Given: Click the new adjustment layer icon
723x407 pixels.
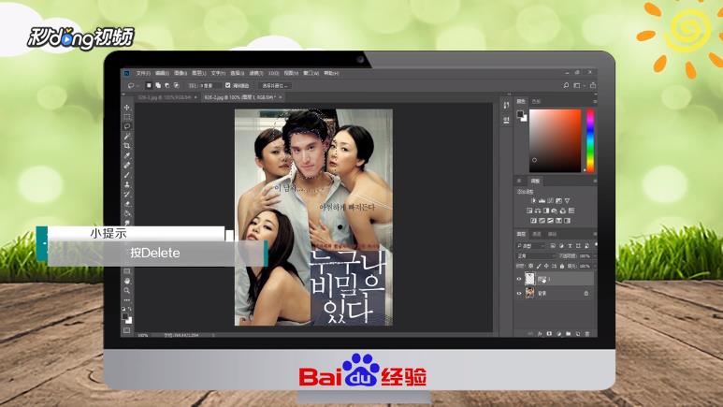Looking at the screenshot, I should point(558,334).
